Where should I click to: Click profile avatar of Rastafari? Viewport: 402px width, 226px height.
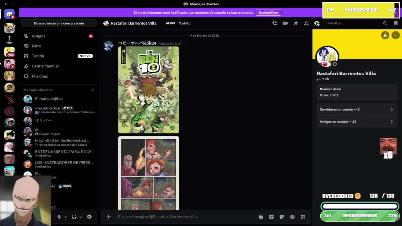pyautogui.click(x=327, y=57)
